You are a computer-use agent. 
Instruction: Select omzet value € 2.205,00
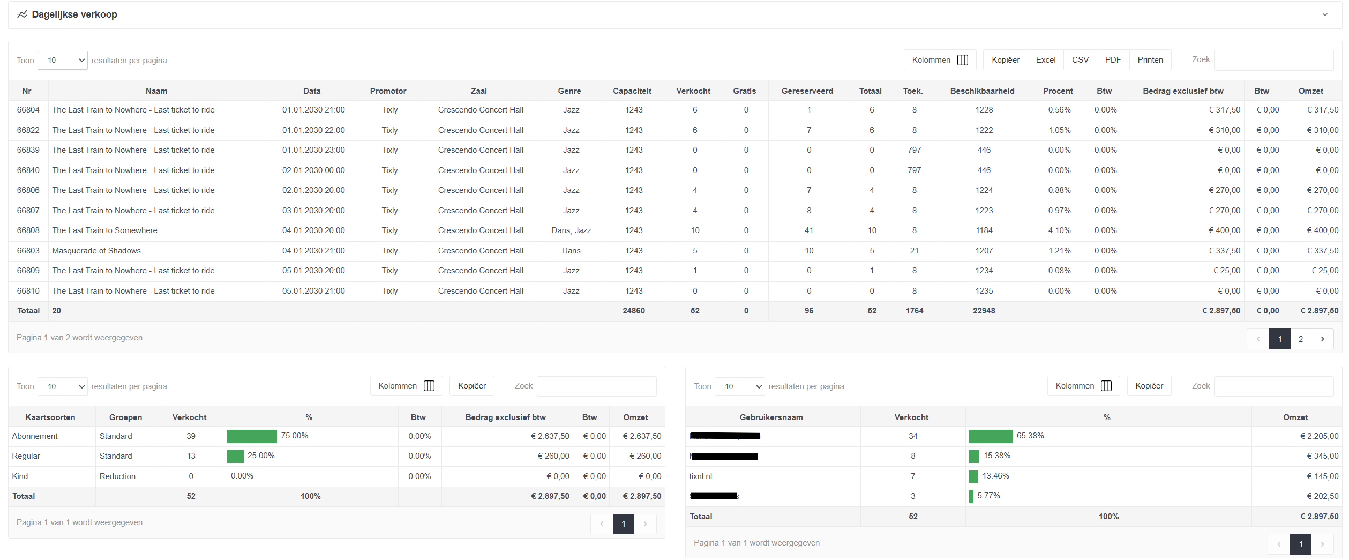tap(1319, 436)
